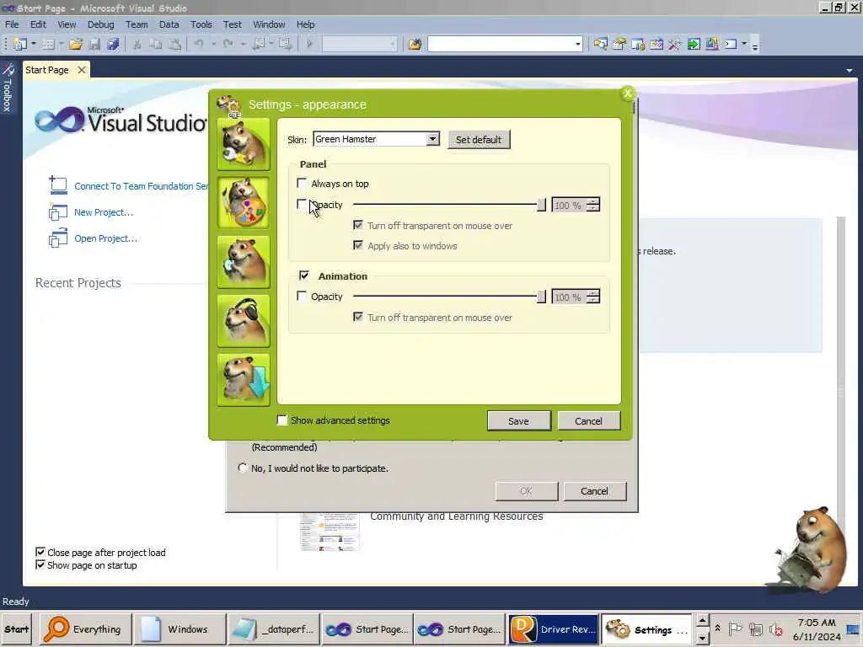The image size is (863, 647).
Task: Click the muted volume tray icon
Action: click(x=776, y=628)
